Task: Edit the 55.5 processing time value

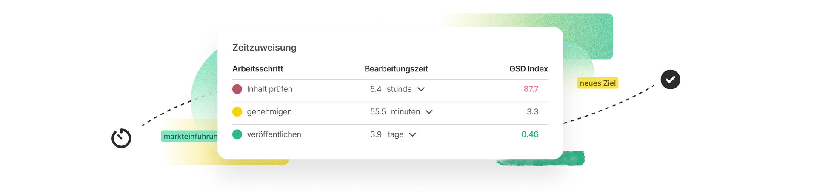Action: (x=378, y=112)
